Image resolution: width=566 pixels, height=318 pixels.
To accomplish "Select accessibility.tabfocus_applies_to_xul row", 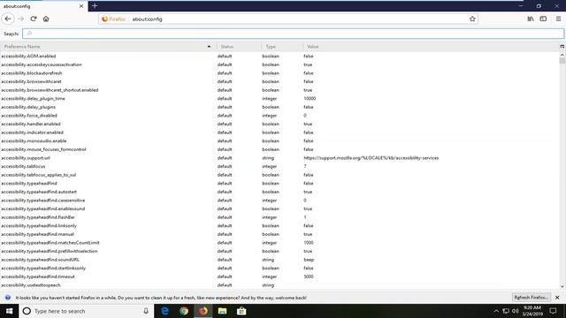I will point(279,175).
